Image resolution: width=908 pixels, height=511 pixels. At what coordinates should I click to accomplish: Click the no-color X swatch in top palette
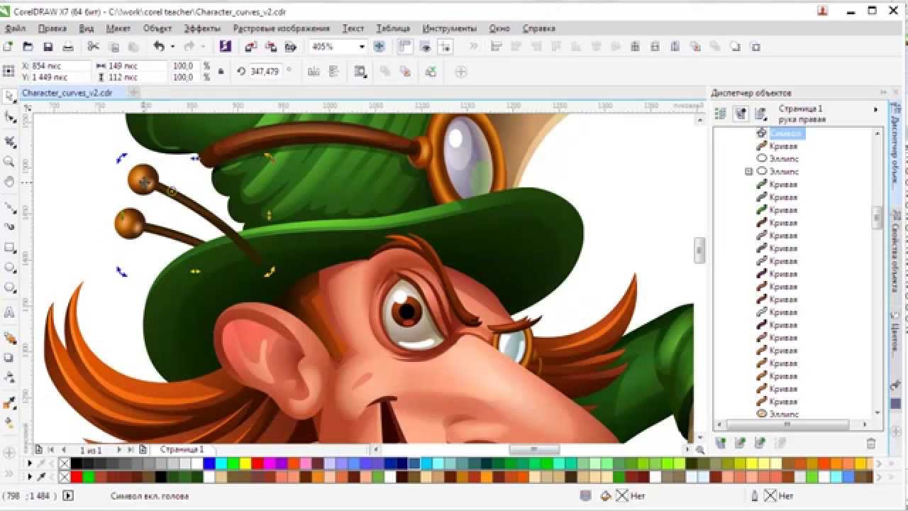(x=65, y=463)
